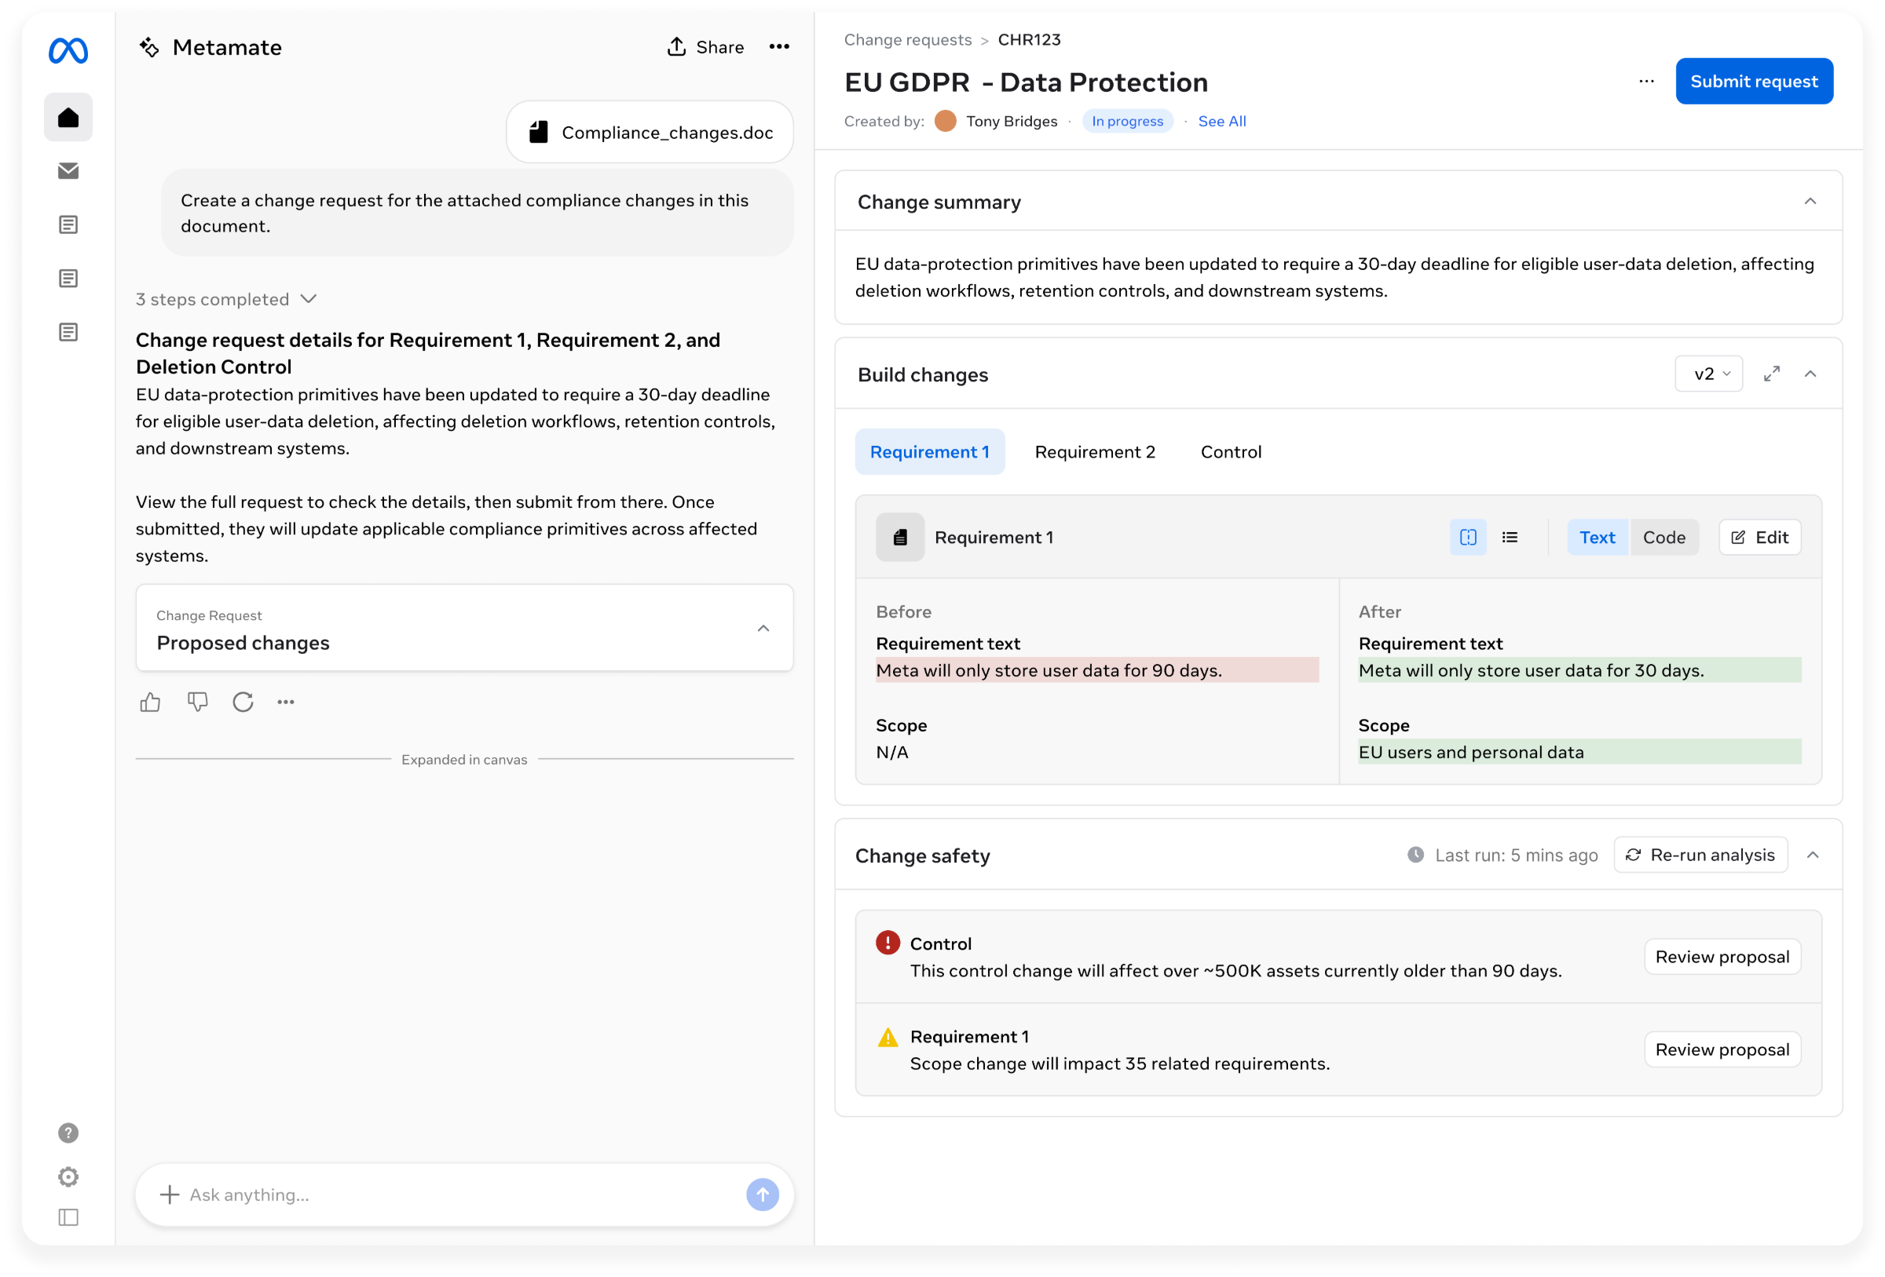Open the third document icon in sidebar
Image resolution: width=1885 pixels, height=1277 pixels.
coord(68,332)
